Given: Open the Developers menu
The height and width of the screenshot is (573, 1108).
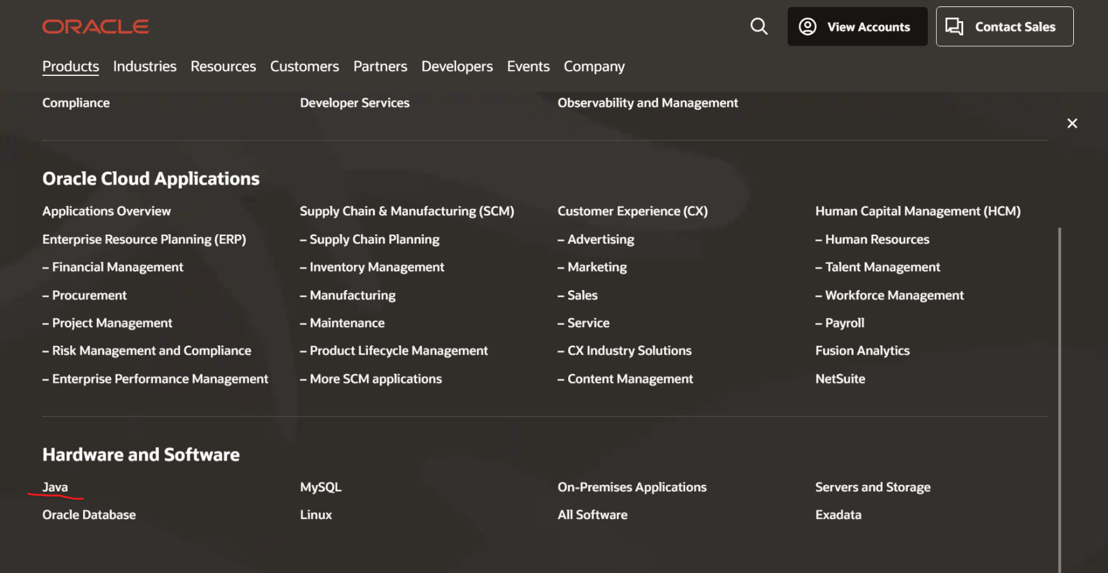Looking at the screenshot, I should (457, 66).
